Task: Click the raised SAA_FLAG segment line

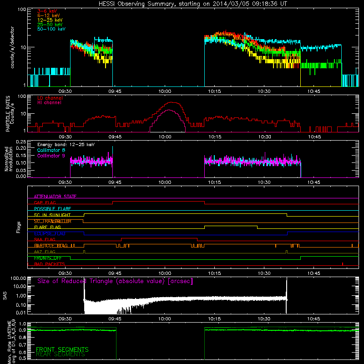Action: click(159, 238)
